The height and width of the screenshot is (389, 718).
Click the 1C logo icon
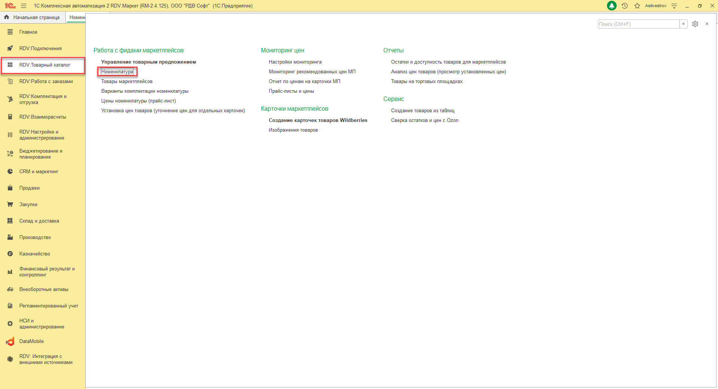click(x=10, y=6)
